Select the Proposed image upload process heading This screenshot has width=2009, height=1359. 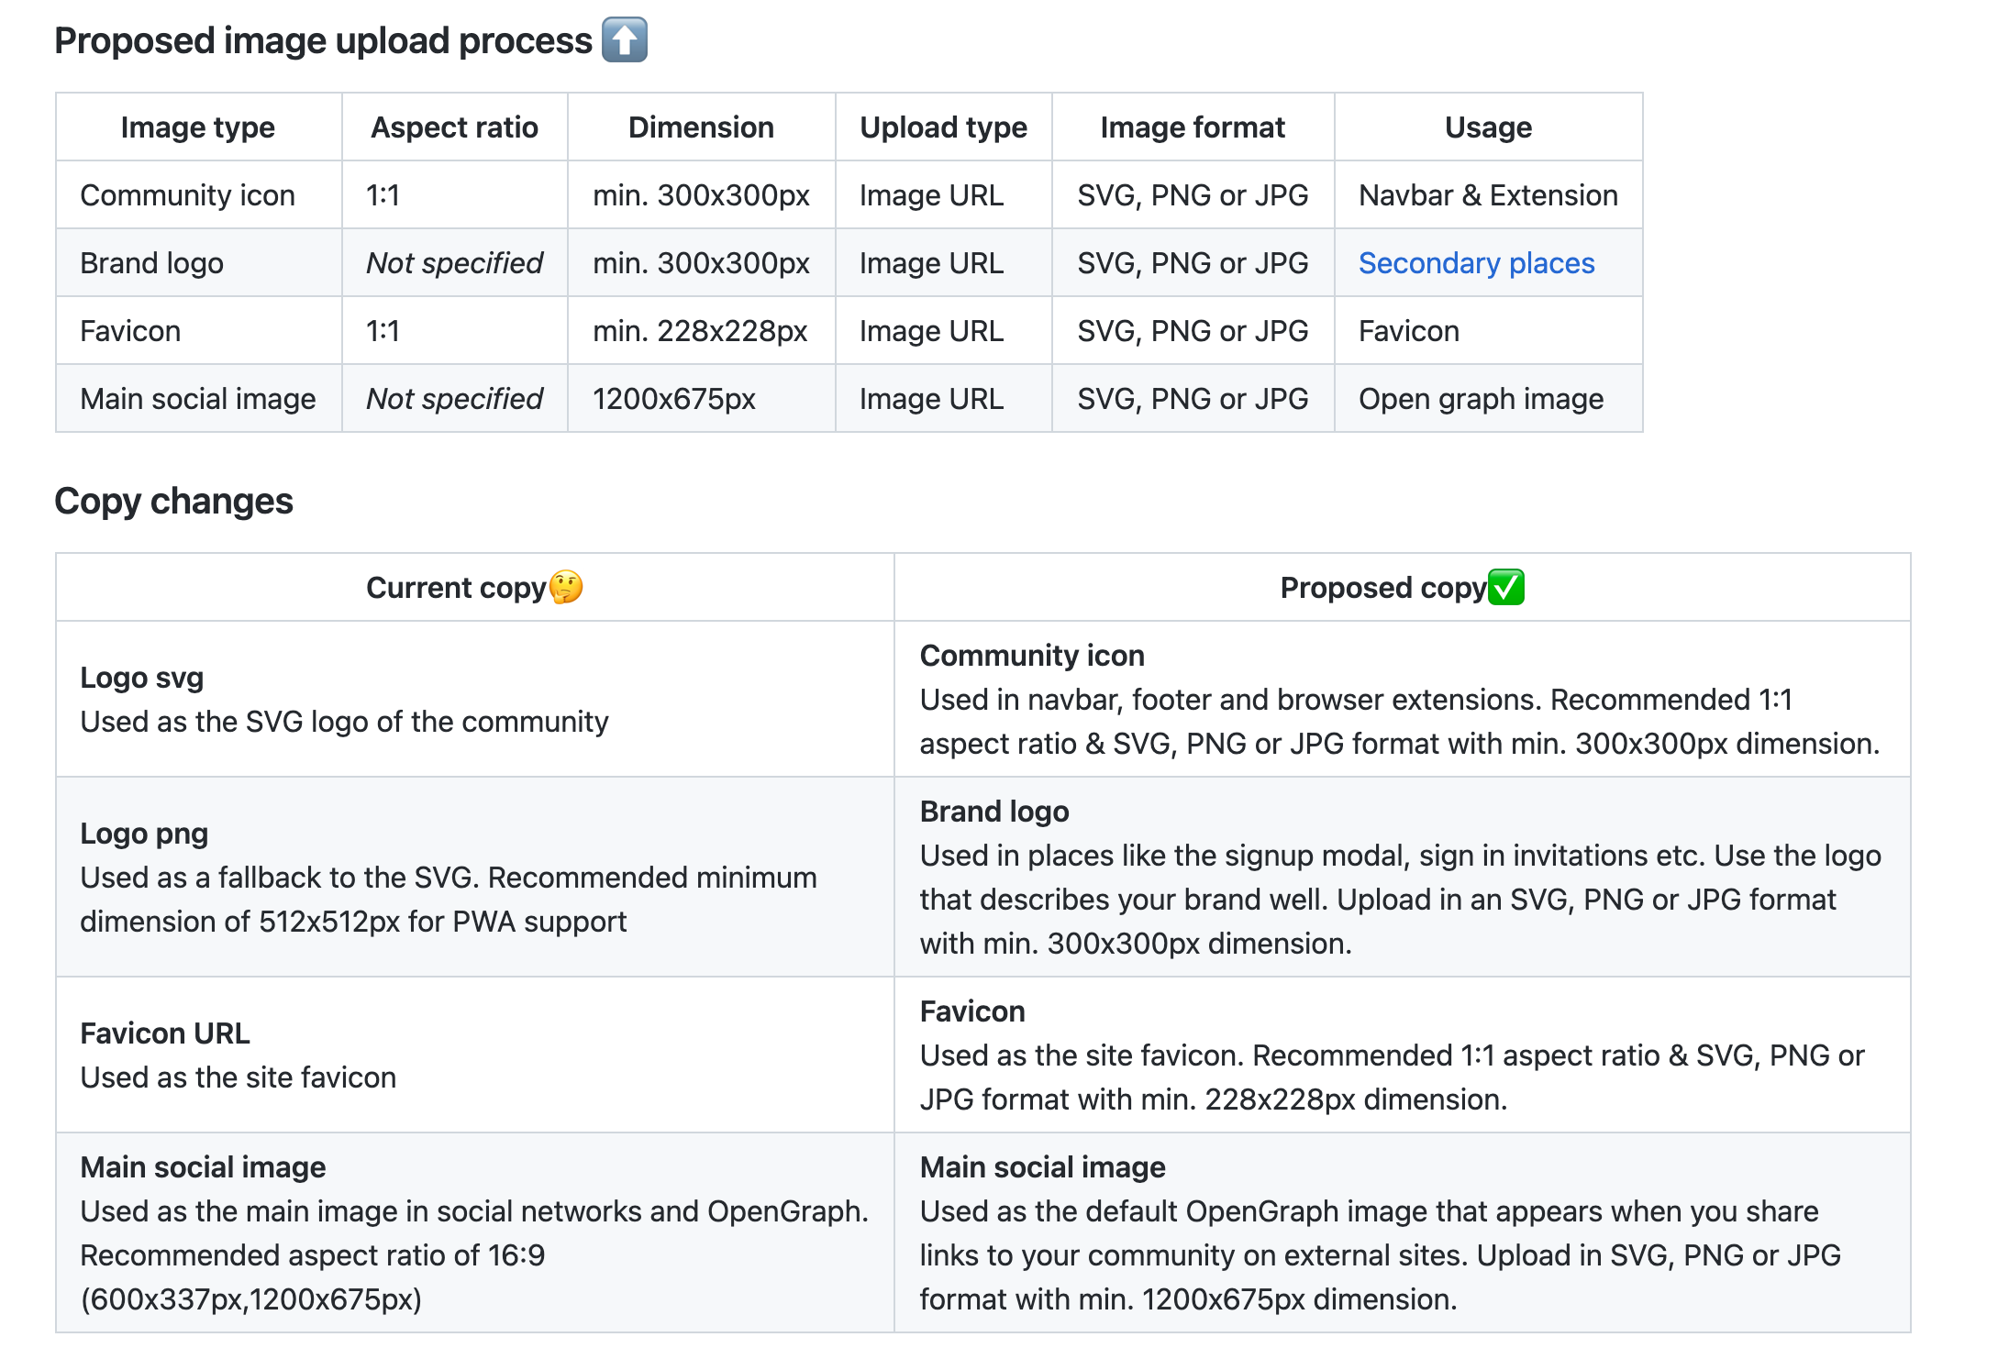click(322, 39)
